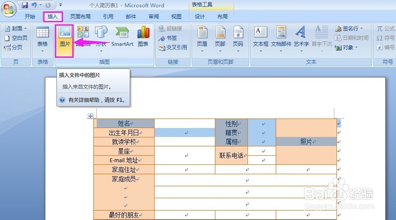Open the 页面布局 tab

point(80,16)
